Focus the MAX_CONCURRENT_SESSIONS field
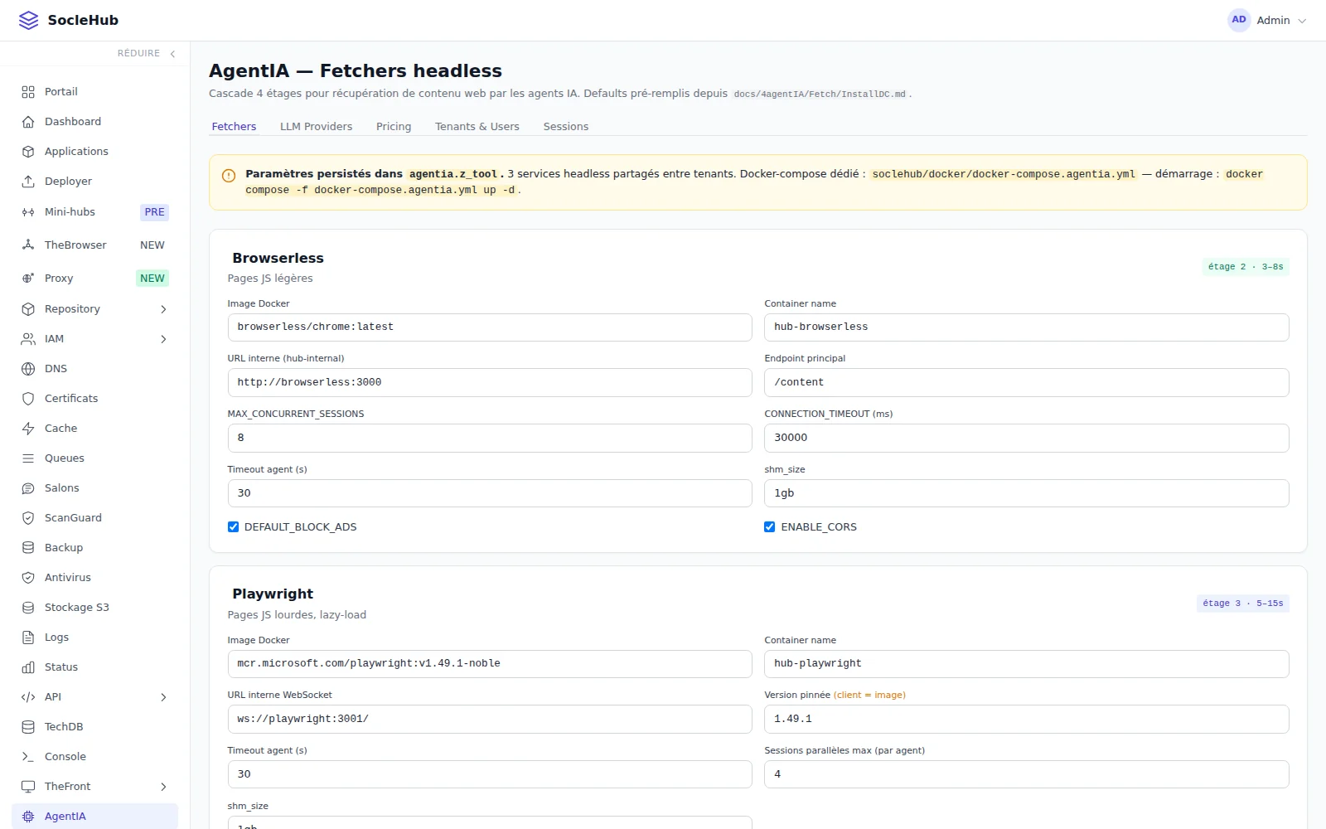This screenshot has height=829, width=1326. click(490, 438)
